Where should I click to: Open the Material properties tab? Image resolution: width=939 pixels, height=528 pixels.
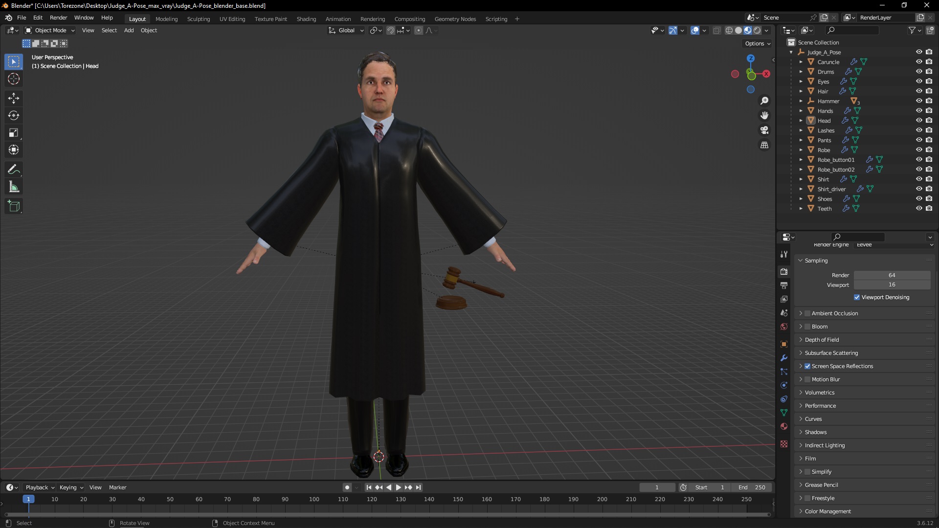[x=784, y=426]
